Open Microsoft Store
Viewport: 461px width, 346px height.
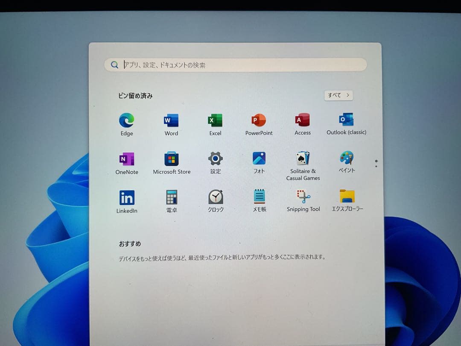pos(172,163)
